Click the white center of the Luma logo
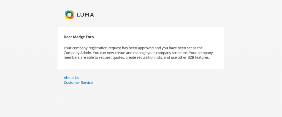The height and width of the screenshot is (117, 282). click(69, 15)
